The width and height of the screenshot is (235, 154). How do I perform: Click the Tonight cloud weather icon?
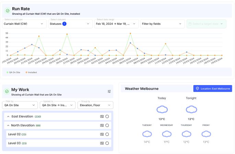pos(191,109)
